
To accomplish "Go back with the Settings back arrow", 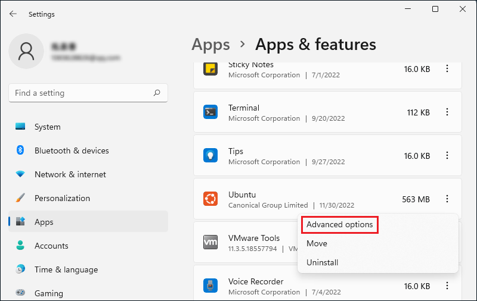I will (13, 14).
